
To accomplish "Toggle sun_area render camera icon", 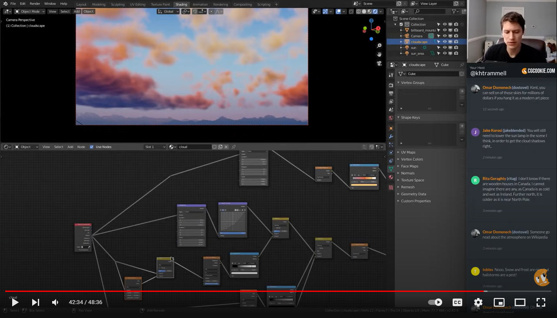I will tap(456, 54).
